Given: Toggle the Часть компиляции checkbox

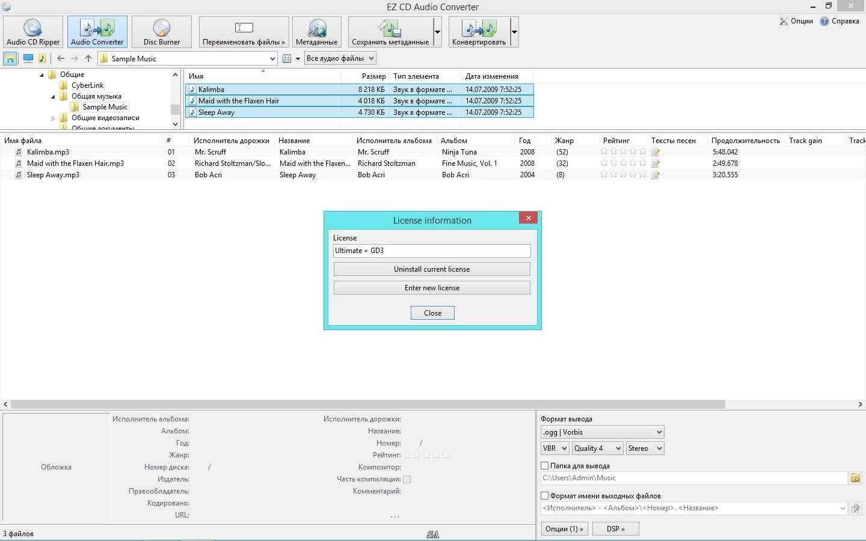Looking at the screenshot, I should coord(407,479).
